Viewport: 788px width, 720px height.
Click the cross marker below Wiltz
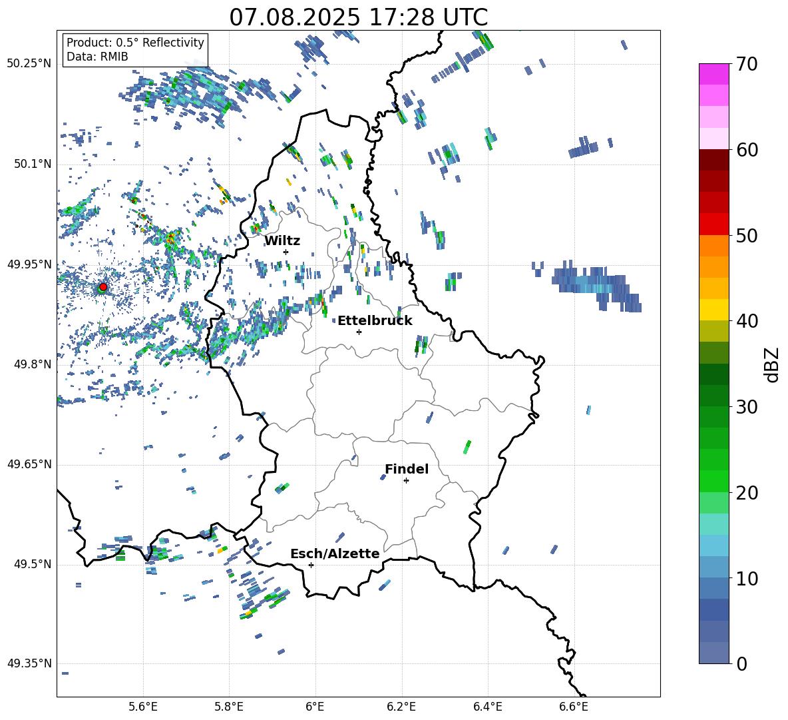click(286, 252)
